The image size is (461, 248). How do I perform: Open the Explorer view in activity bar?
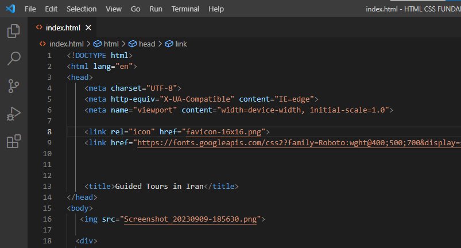tap(14, 31)
